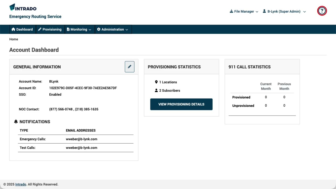Screen dimensions: 336x189
Task: Click Unprovisioned Previous Month value
Action: click(x=284, y=106)
